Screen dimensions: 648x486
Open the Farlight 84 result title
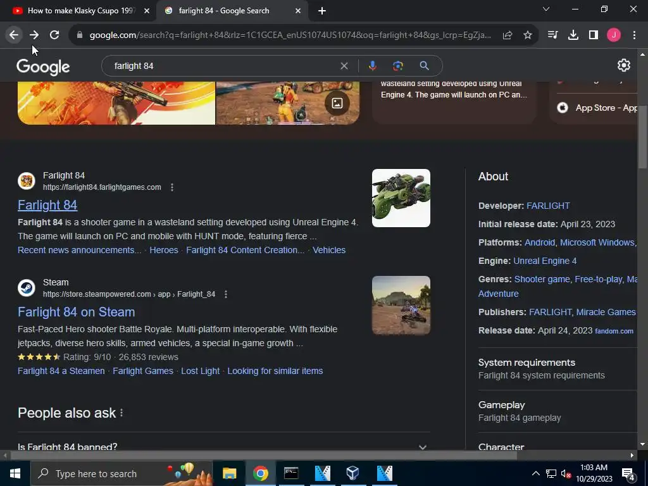tap(47, 205)
